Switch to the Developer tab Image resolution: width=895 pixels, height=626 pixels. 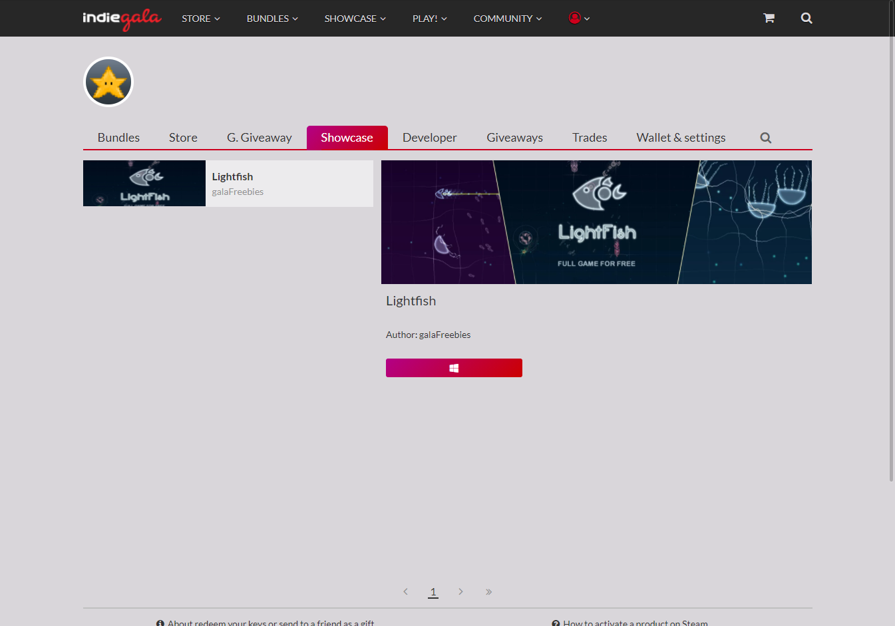(x=430, y=138)
